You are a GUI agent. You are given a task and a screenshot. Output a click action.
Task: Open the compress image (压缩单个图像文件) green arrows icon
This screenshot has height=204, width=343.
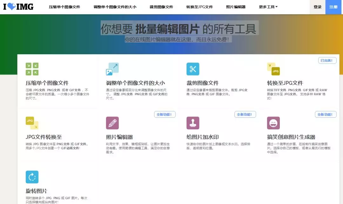pyautogui.click(x=32, y=69)
